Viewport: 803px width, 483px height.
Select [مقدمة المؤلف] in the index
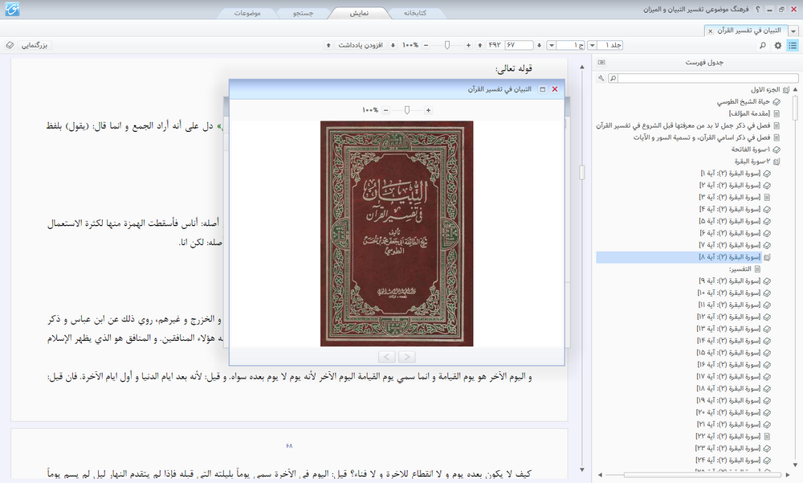pos(749,113)
